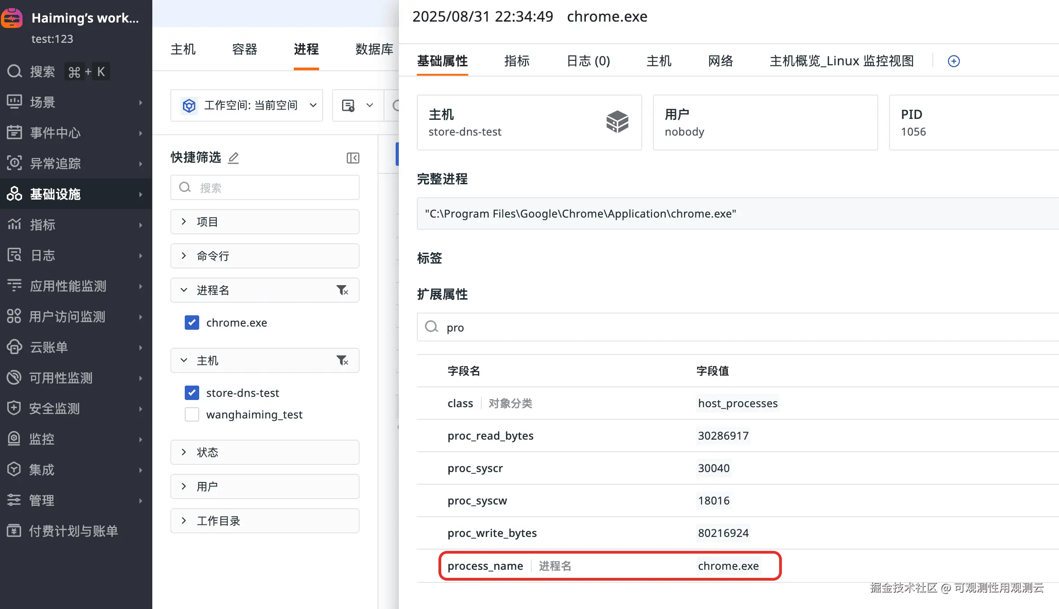Open 安全监测 in the sidebar
This screenshot has width=1059, height=609.
click(76, 409)
